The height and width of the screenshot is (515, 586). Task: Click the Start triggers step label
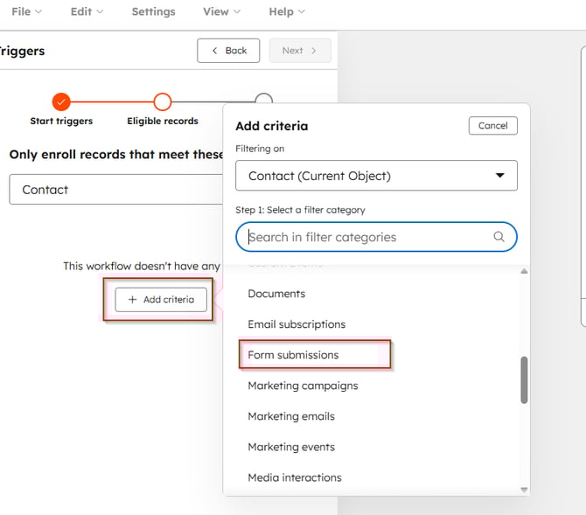pos(61,121)
